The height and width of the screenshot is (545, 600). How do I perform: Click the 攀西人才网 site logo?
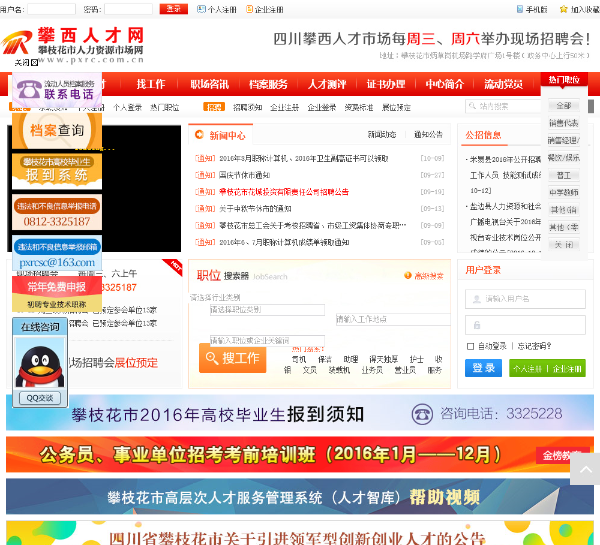coord(73,44)
